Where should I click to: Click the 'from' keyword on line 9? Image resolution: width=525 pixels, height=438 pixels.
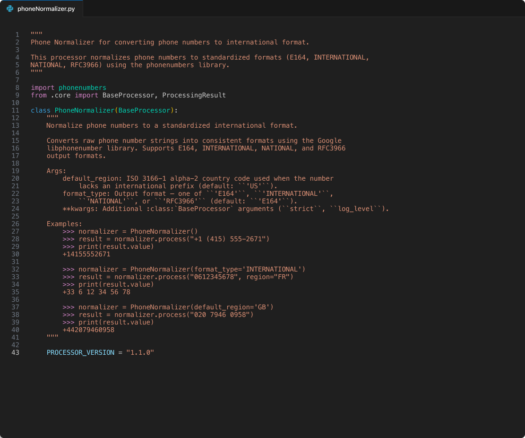[x=39, y=95]
